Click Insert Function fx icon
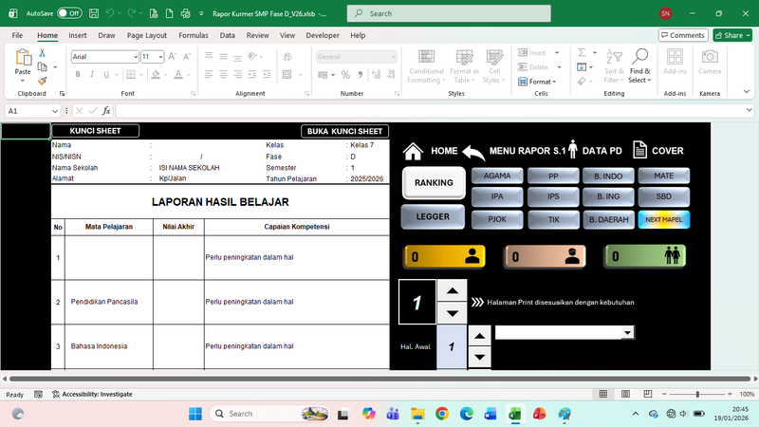 coord(106,111)
